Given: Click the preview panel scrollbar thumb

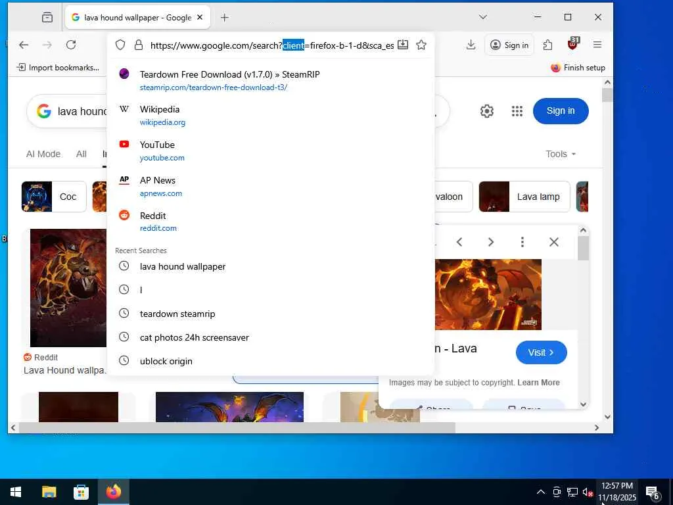Looking at the screenshot, I should click(583, 248).
